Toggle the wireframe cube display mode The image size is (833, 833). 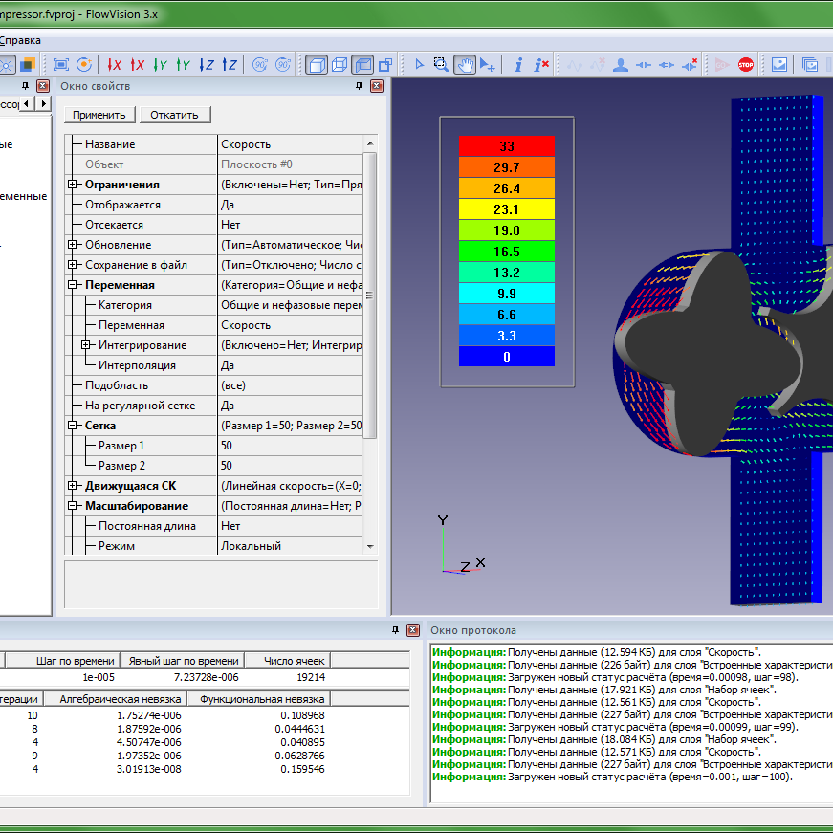[340, 64]
